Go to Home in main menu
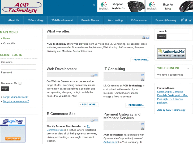Viewport: 193px width, 144px height. coord(7,38)
